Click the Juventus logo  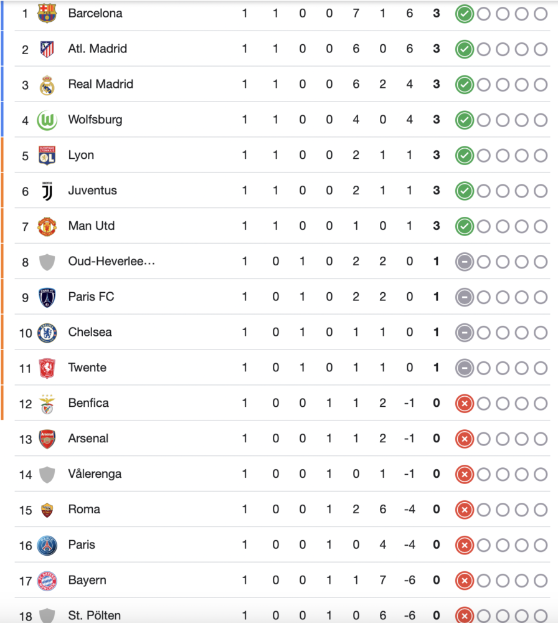point(47,191)
